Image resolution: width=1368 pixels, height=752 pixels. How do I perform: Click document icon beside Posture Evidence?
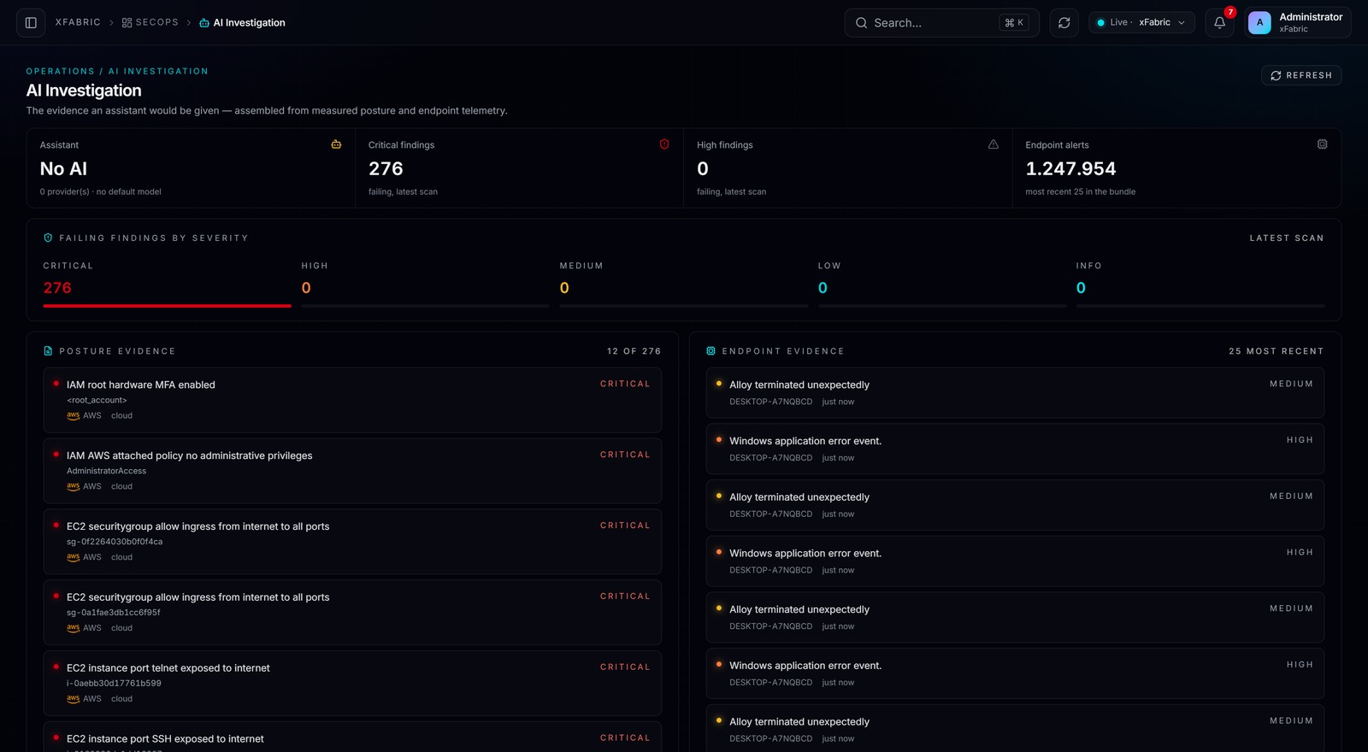48,351
